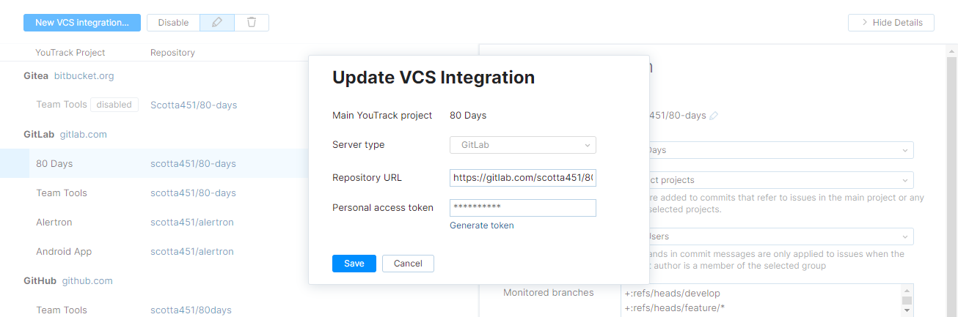This screenshot has width=958, height=317.
Task: Open the scotta451/80days GitHub repository link
Action: [190, 310]
